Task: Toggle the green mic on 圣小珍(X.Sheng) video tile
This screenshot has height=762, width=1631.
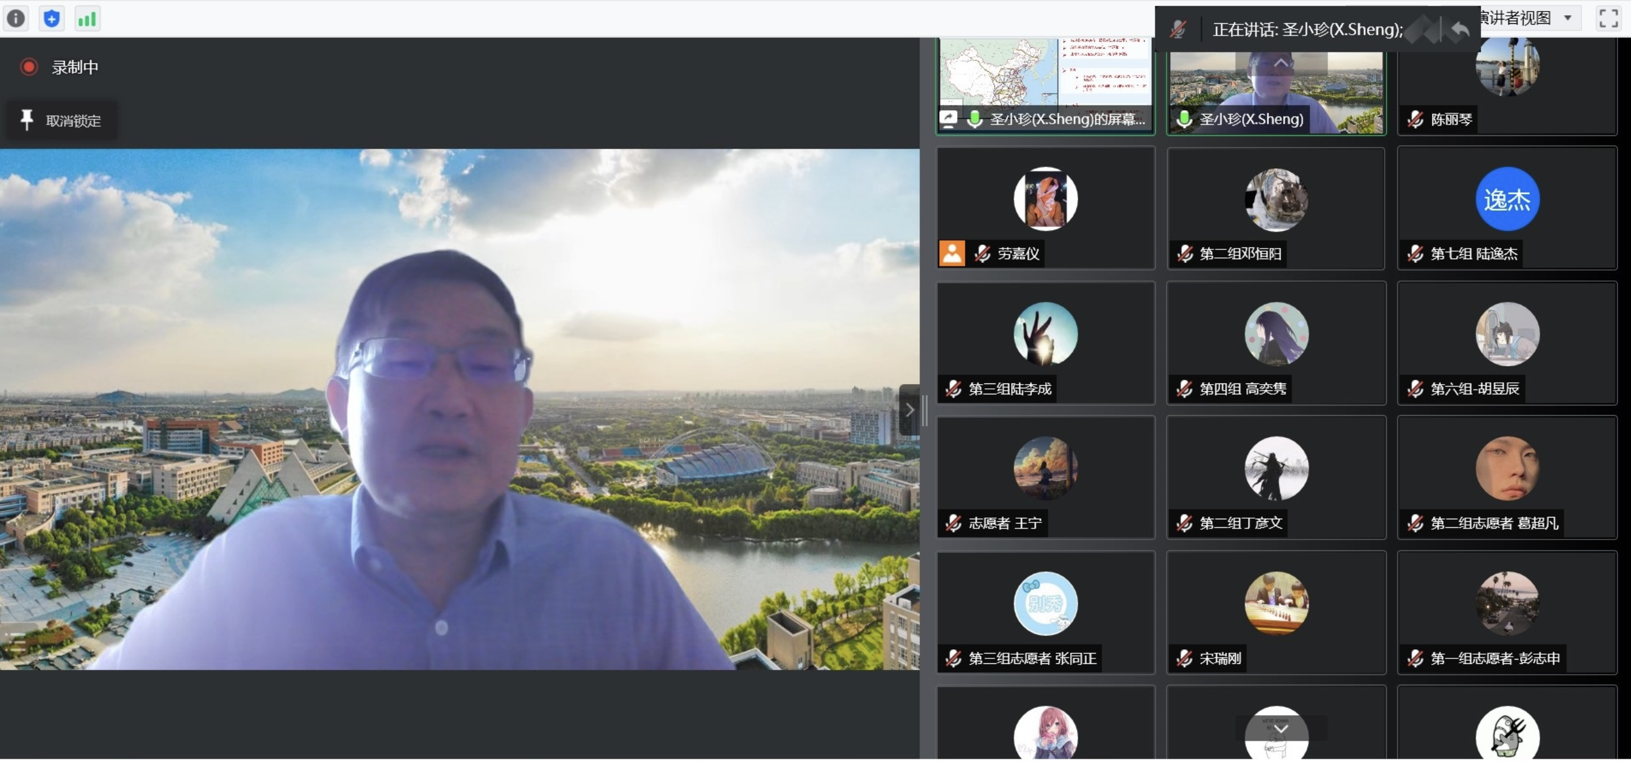Action: coord(1184,119)
